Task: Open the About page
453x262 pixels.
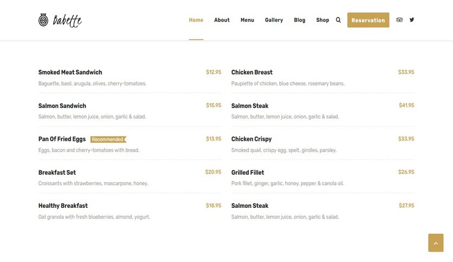Action: 222,20
